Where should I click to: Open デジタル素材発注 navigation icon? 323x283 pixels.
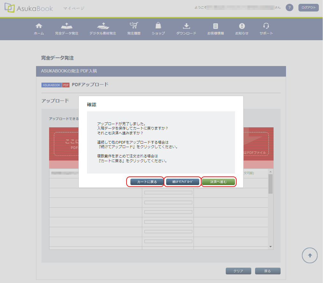(103, 26)
